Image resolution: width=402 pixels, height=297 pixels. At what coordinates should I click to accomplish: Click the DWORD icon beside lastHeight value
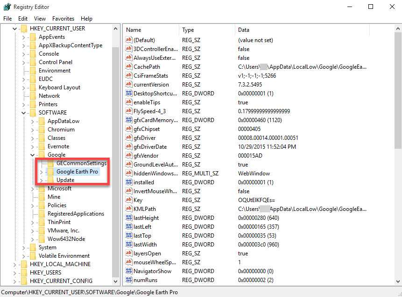coord(129,218)
